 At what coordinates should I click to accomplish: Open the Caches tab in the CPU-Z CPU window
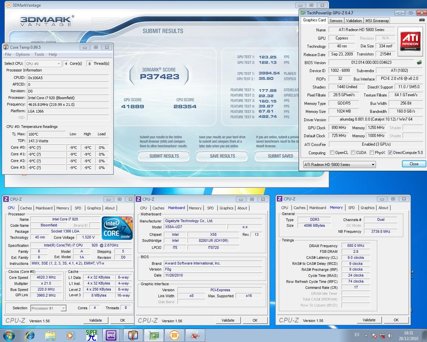click(x=26, y=208)
